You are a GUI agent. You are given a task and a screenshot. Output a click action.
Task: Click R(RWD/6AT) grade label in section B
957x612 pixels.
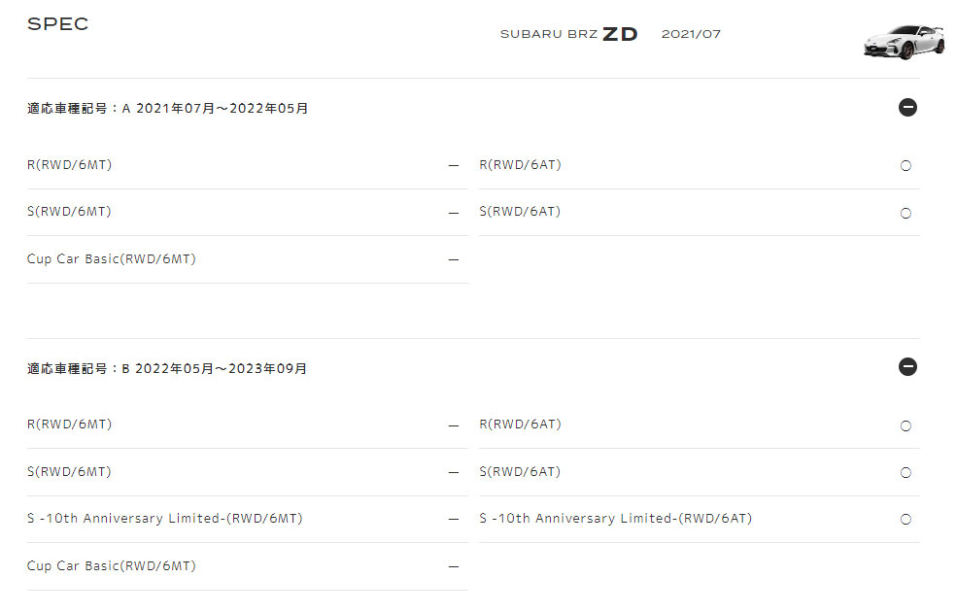pyautogui.click(x=520, y=425)
